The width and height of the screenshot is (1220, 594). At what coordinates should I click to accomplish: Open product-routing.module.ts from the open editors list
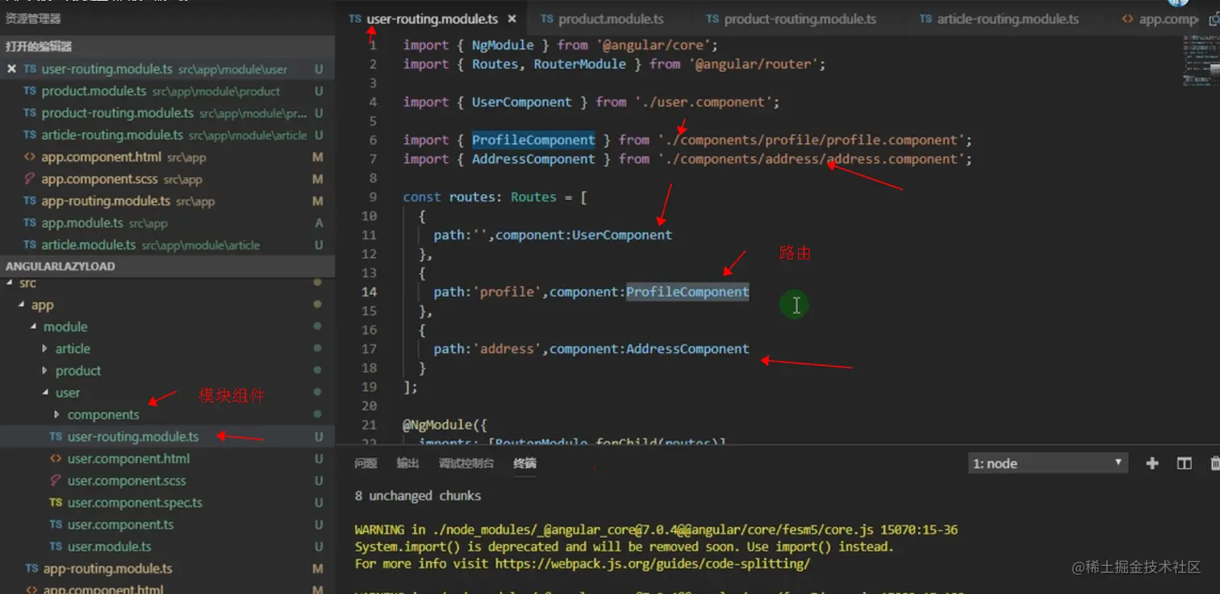167,113
